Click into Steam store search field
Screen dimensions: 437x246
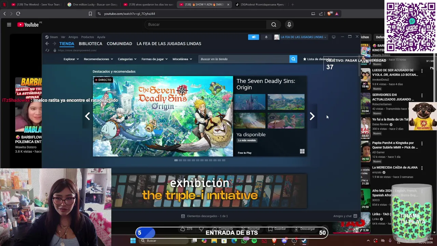(244, 59)
